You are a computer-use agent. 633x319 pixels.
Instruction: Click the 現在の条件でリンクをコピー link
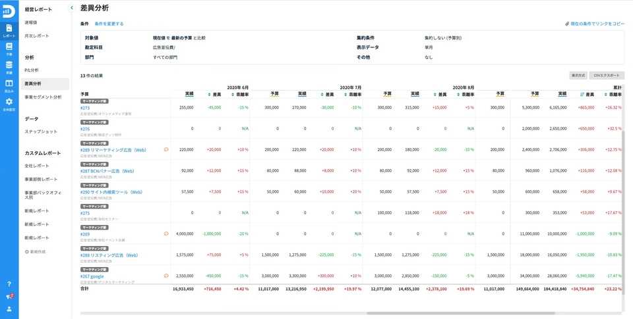595,24
